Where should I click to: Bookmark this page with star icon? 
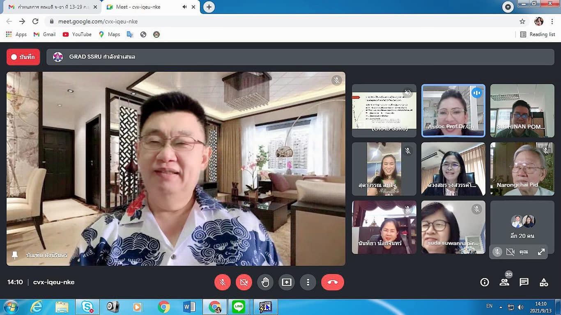tap(522, 21)
